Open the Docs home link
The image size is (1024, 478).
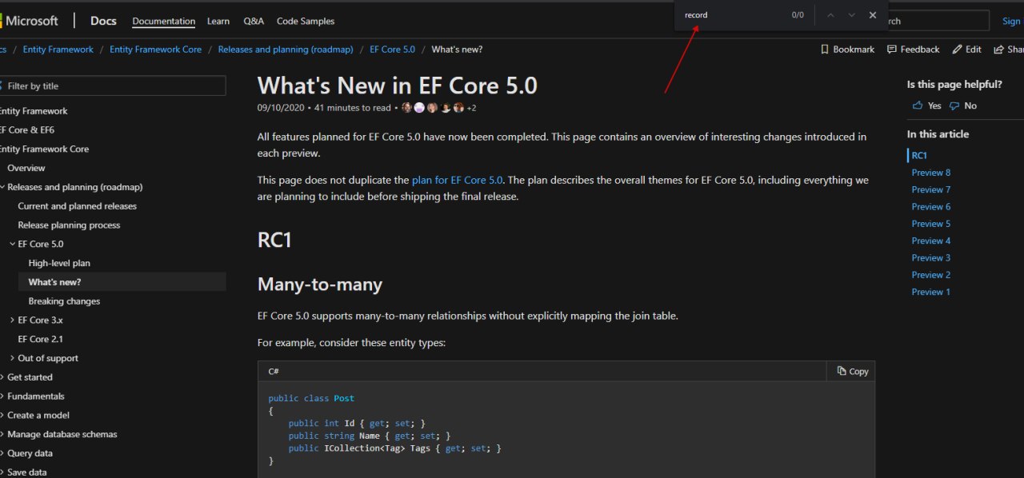tap(103, 21)
